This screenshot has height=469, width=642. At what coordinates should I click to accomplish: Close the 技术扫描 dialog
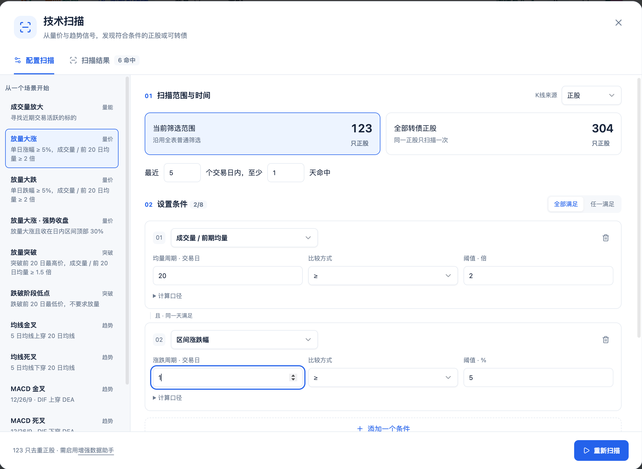(618, 23)
